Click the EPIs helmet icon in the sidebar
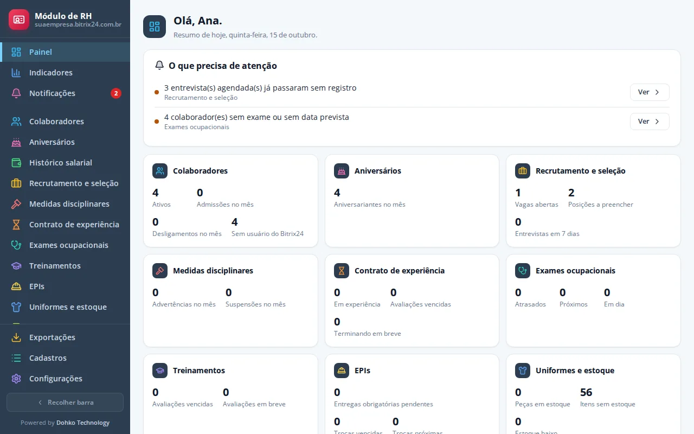The image size is (694, 434). tap(16, 286)
